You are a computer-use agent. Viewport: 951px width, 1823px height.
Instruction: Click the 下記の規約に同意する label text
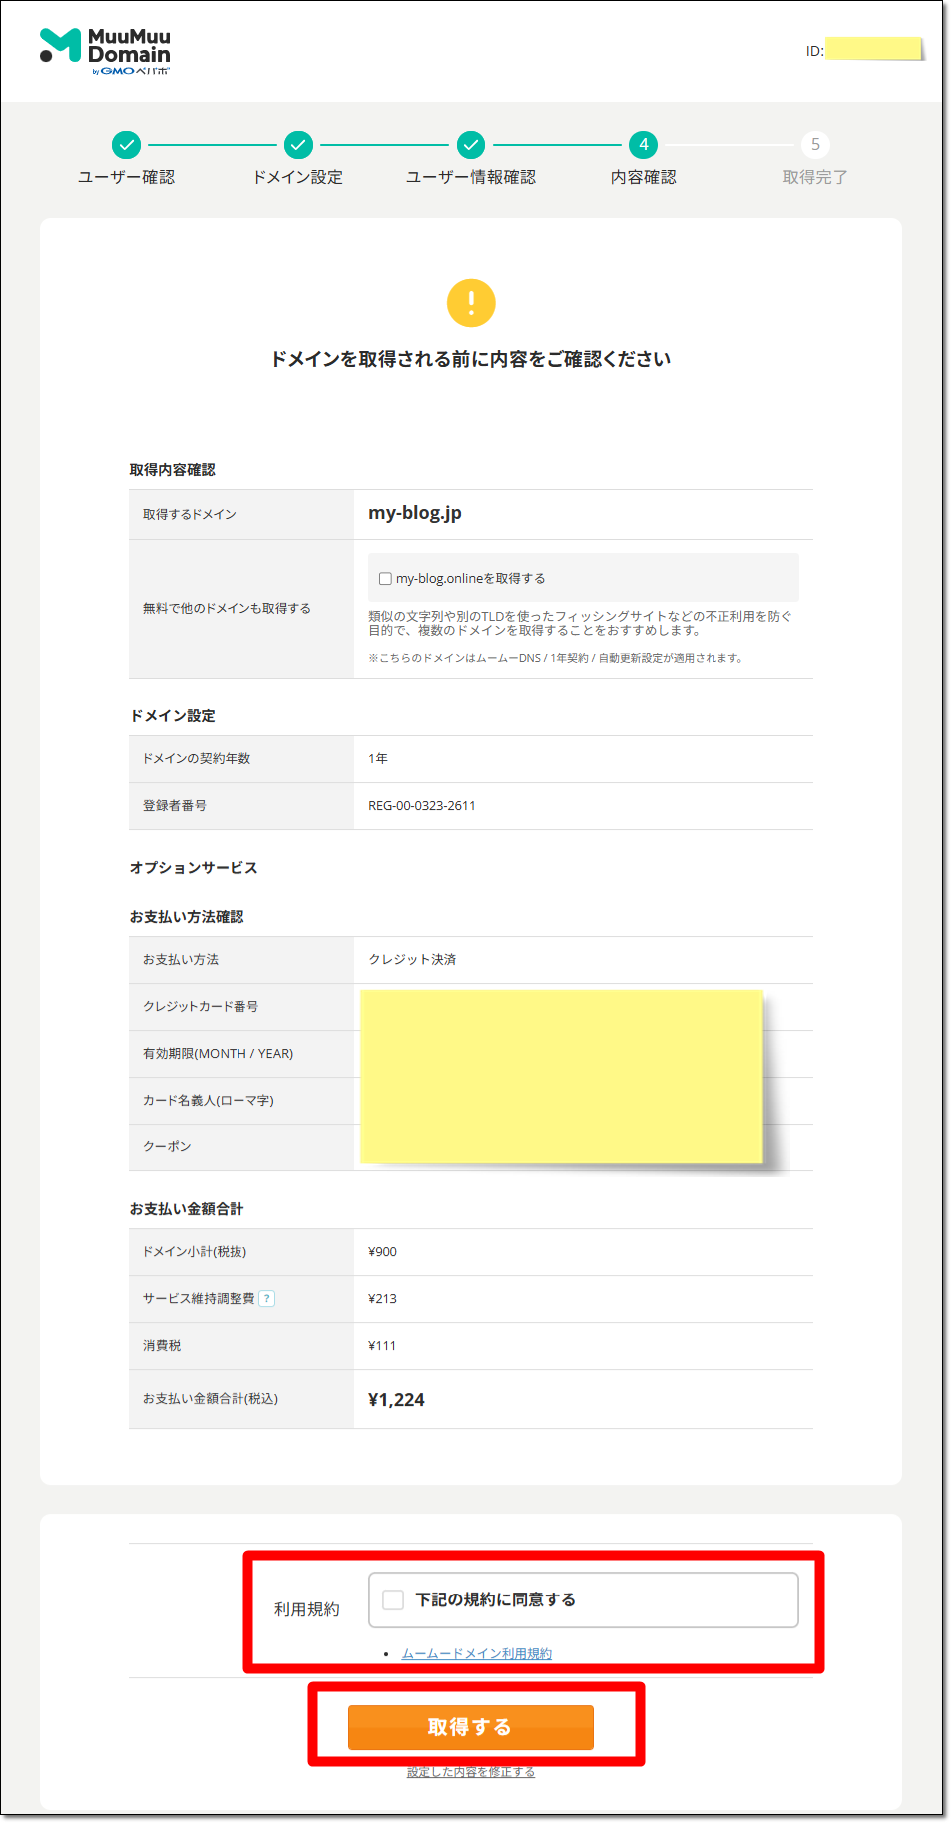496,1600
